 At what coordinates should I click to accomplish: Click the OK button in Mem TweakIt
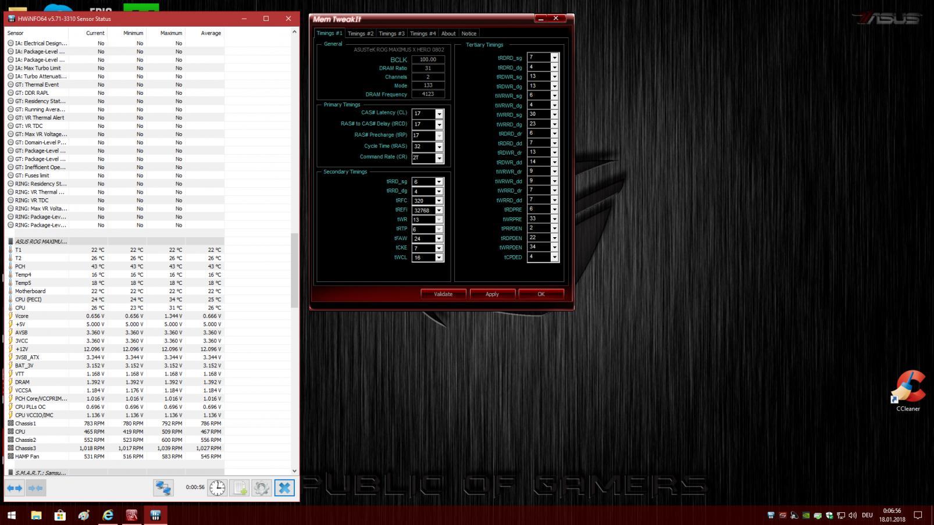pyautogui.click(x=541, y=294)
